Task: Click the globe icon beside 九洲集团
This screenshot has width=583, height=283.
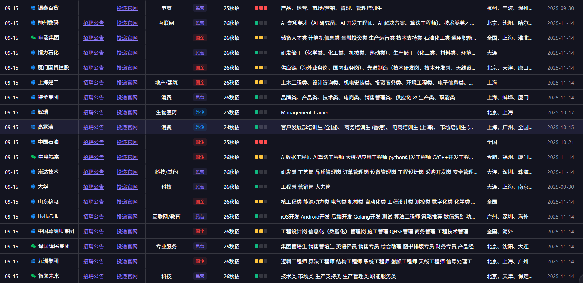Action: (32, 261)
